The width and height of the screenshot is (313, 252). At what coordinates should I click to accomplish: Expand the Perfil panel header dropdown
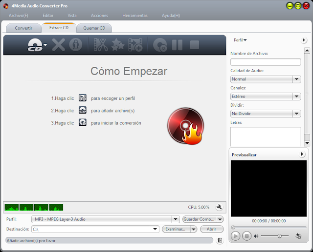(x=240, y=40)
